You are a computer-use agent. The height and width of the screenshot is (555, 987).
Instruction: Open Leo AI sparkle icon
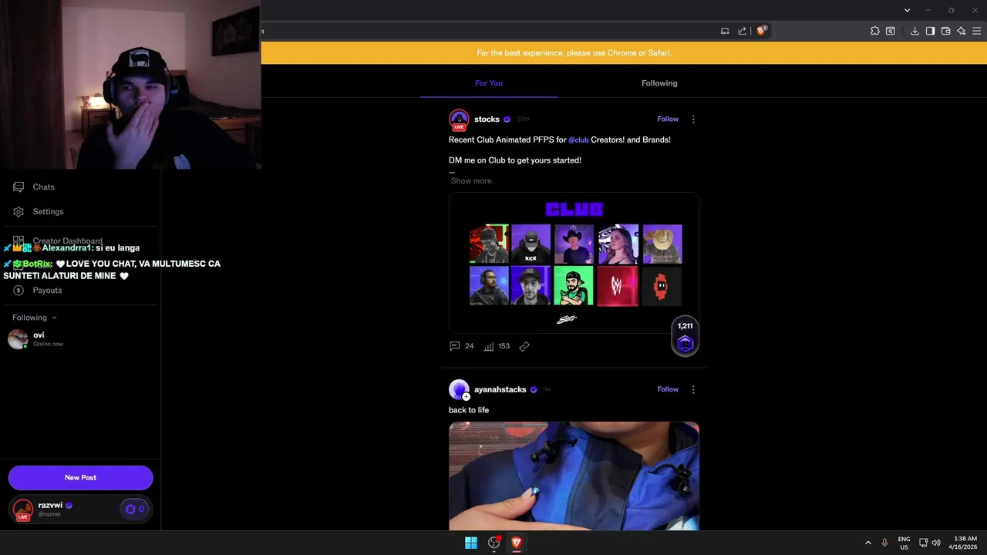coord(961,31)
